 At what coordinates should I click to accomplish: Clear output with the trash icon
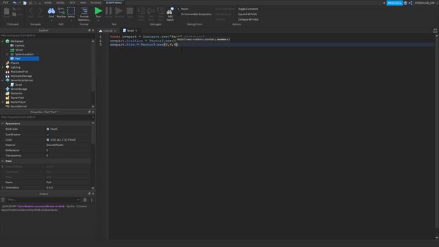tap(85, 200)
